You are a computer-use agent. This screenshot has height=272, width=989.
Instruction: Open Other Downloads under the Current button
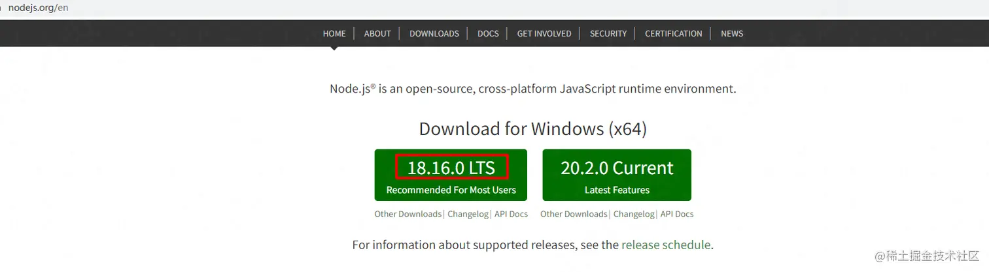pos(574,214)
